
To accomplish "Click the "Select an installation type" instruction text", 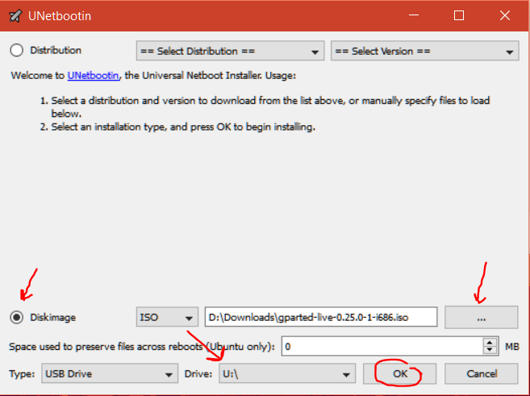I will click(x=183, y=127).
